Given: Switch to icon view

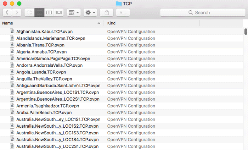Looking at the screenshot, I should (29, 12).
